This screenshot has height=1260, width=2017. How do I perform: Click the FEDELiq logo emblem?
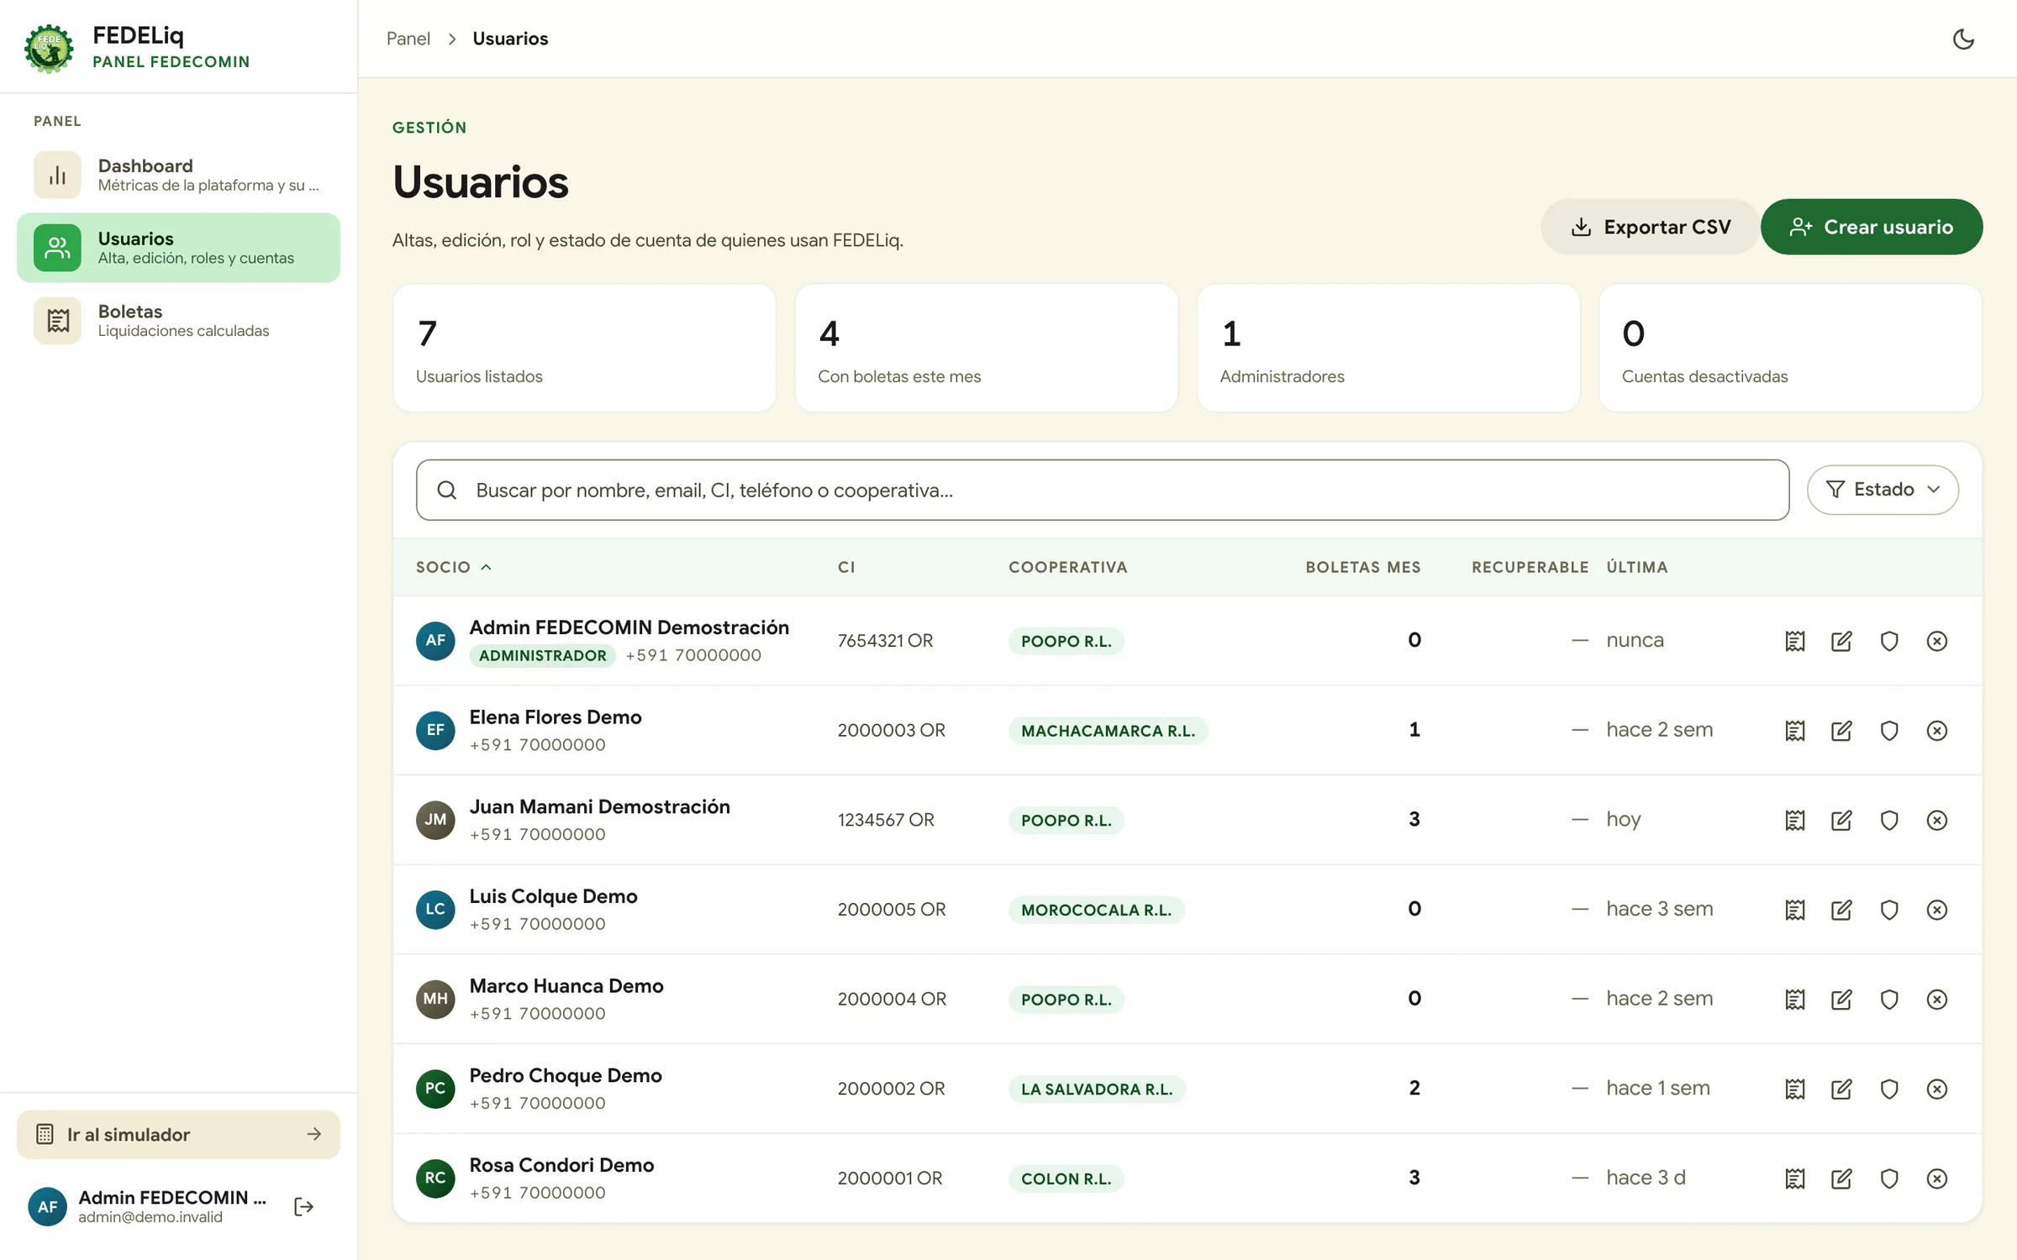tap(49, 48)
